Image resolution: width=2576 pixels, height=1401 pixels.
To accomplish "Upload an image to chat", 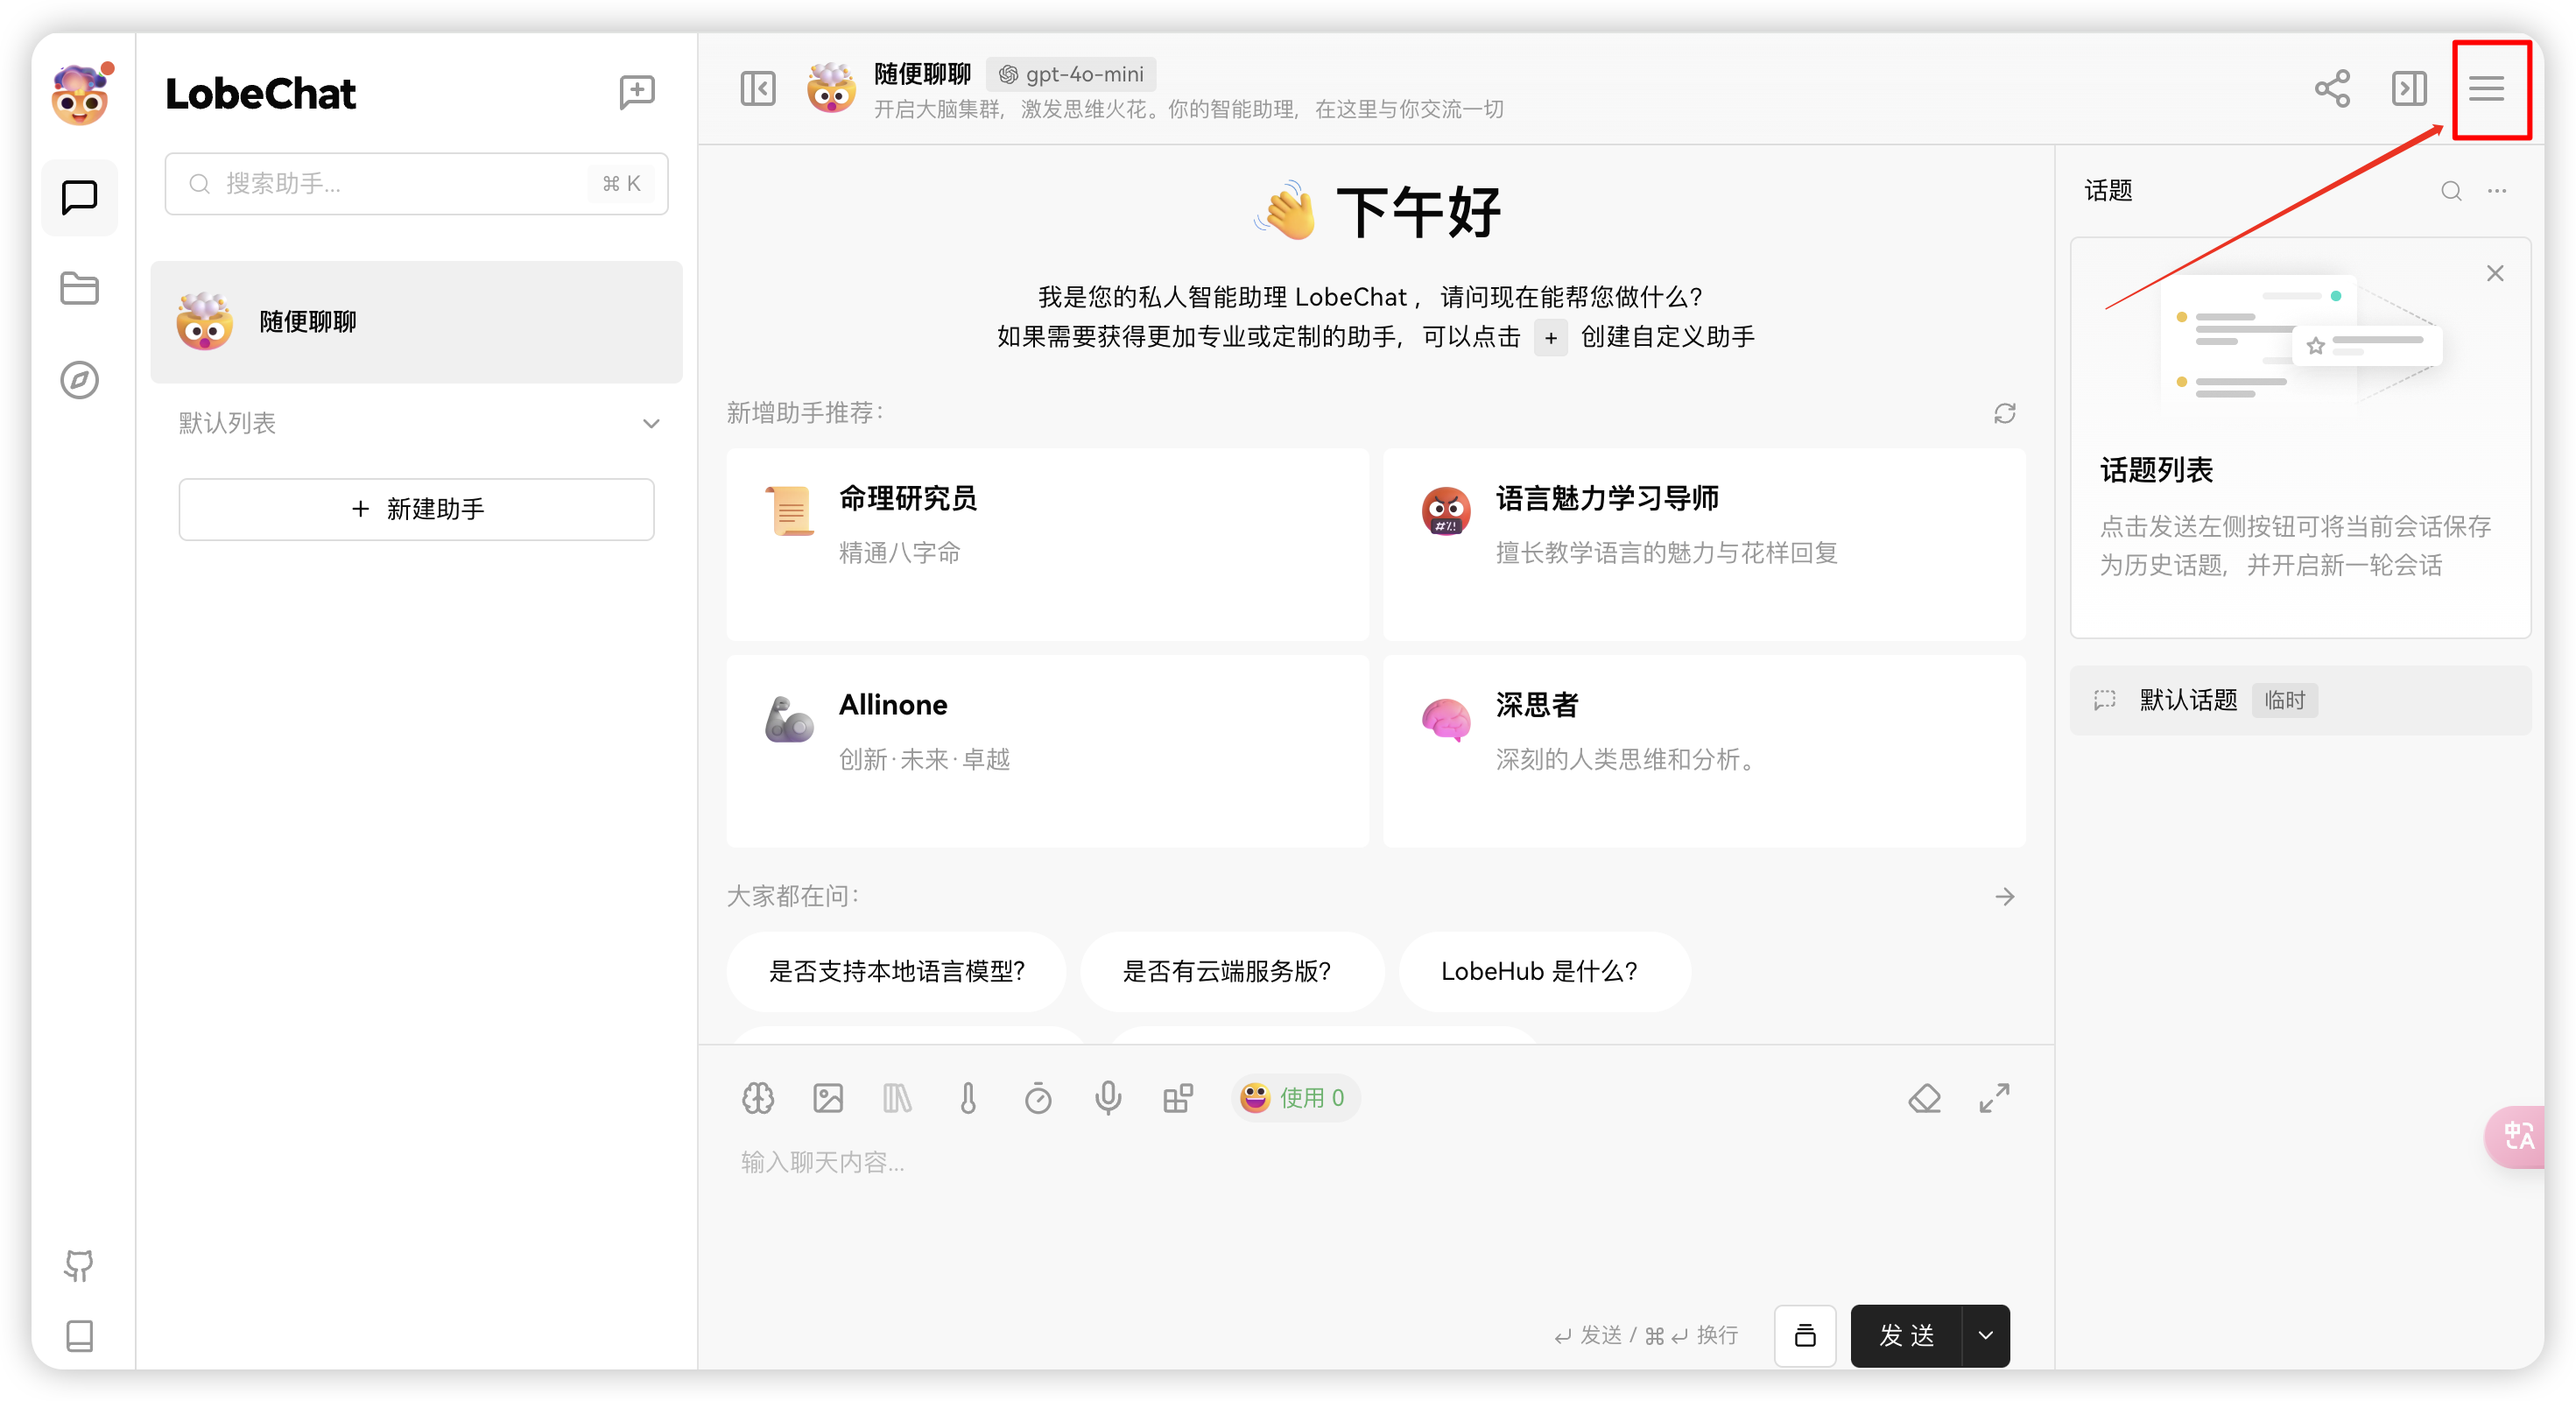I will (x=828, y=1098).
